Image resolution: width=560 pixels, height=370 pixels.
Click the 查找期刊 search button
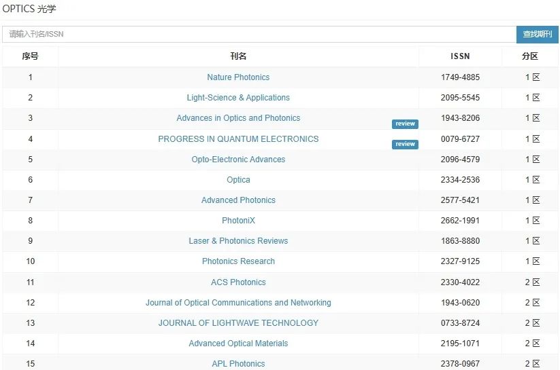pyautogui.click(x=537, y=34)
